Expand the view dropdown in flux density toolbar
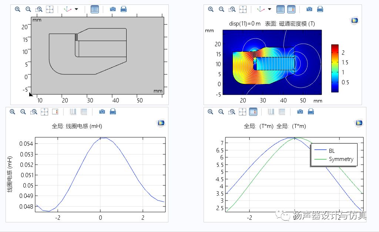379x232 pixels. pyautogui.click(x=269, y=9)
